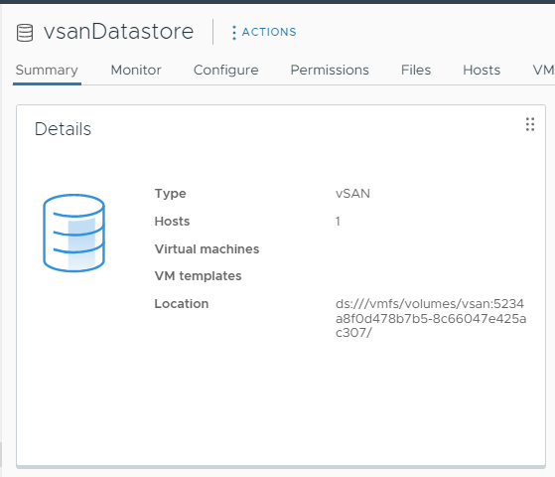Select the Type label

(x=170, y=194)
